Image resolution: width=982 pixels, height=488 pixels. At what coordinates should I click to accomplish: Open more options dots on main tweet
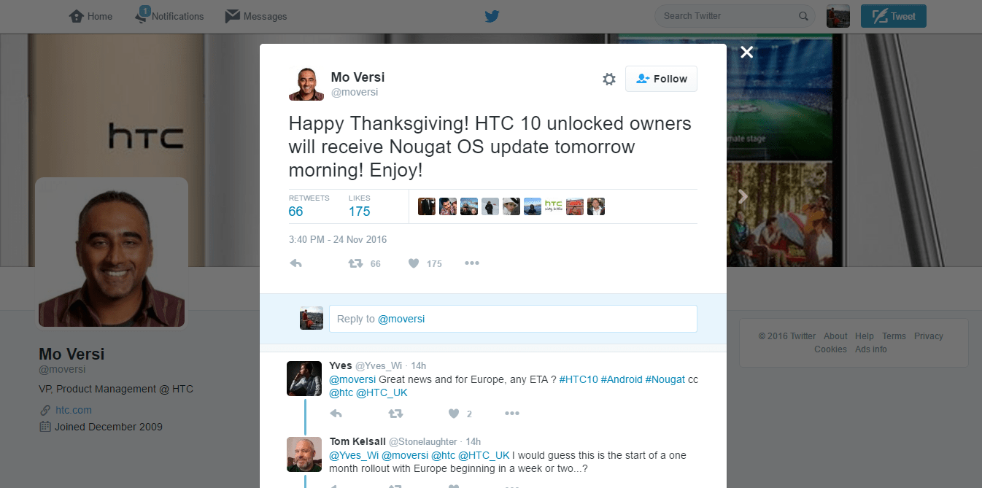click(472, 263)
